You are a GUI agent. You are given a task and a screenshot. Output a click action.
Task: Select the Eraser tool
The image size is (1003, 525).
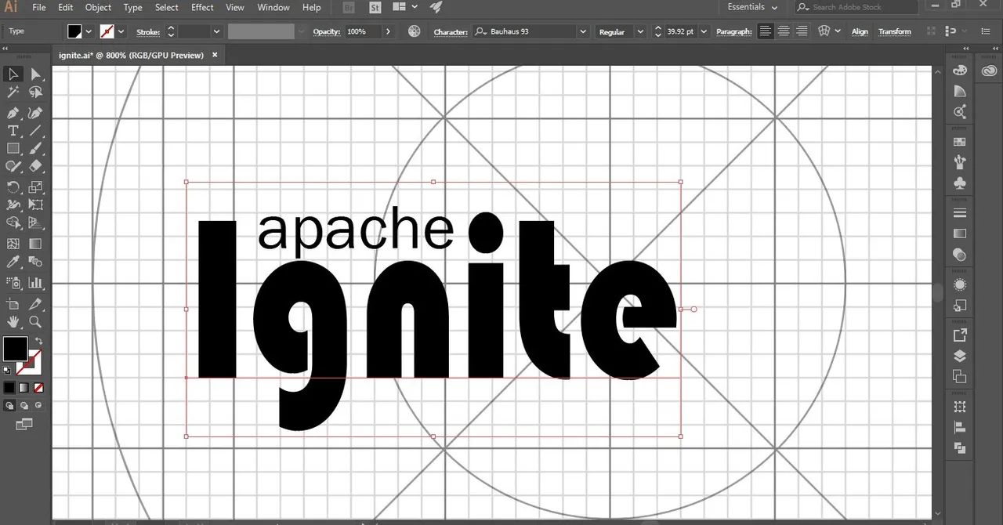(35, 166)
